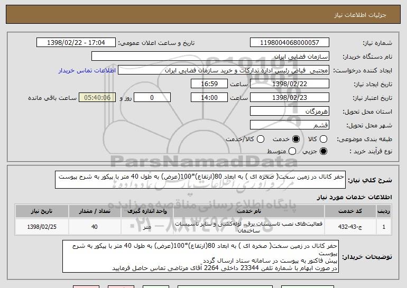Viewport: 407px width, 288px height.
Task: Click creation date field 1398/02/22
Action: pos(290,84)
